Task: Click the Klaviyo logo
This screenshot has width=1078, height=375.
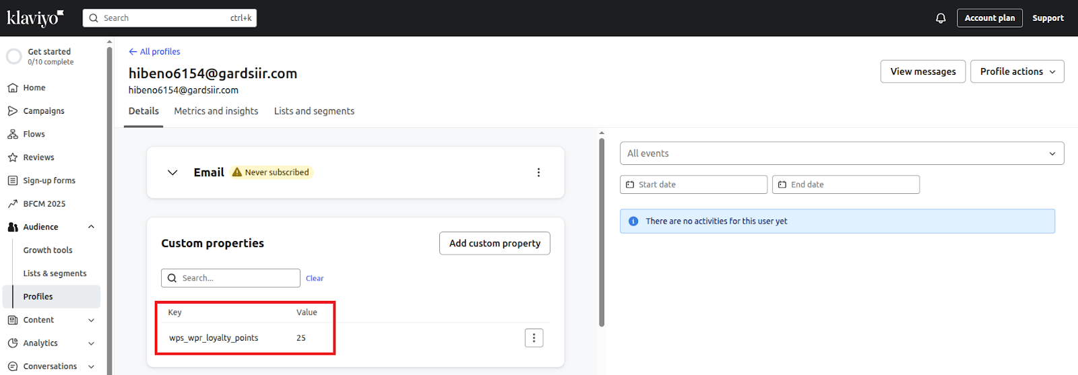Action: 35,18
